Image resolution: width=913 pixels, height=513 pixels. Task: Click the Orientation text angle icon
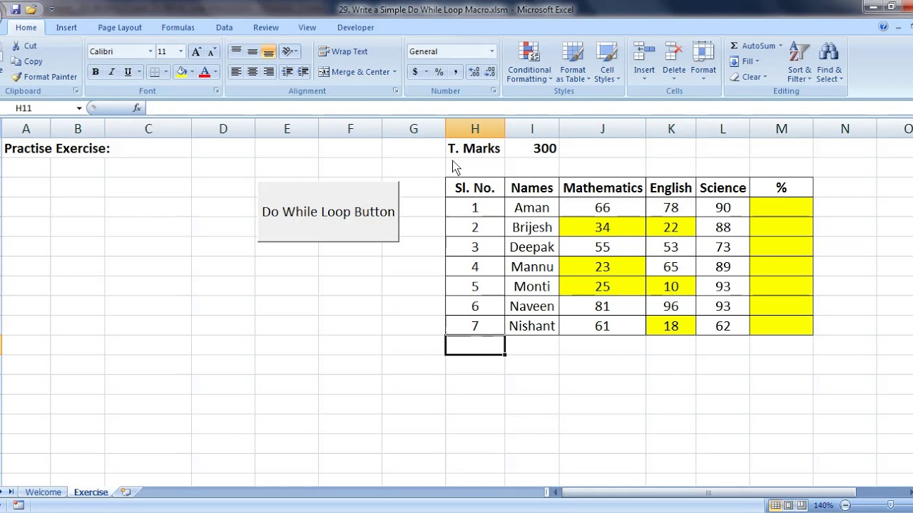tap(287, 51)
